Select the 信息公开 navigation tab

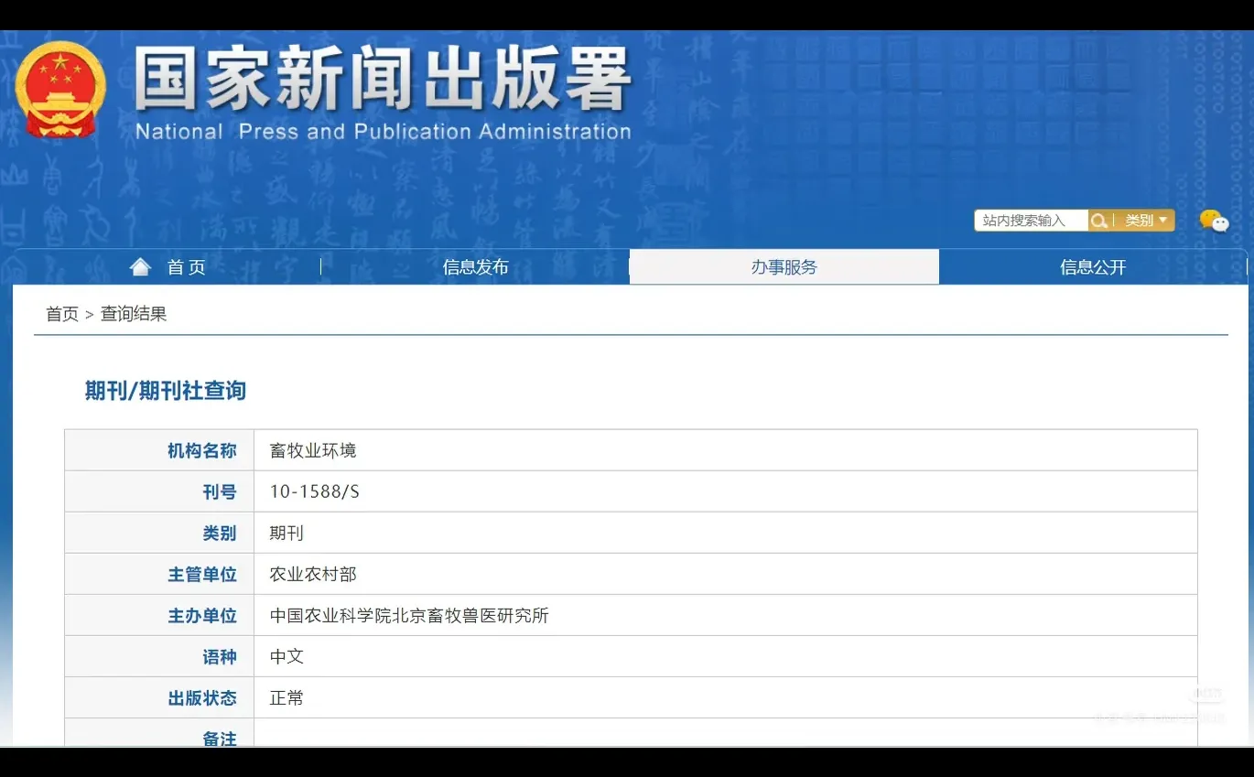coord(1093,266)
